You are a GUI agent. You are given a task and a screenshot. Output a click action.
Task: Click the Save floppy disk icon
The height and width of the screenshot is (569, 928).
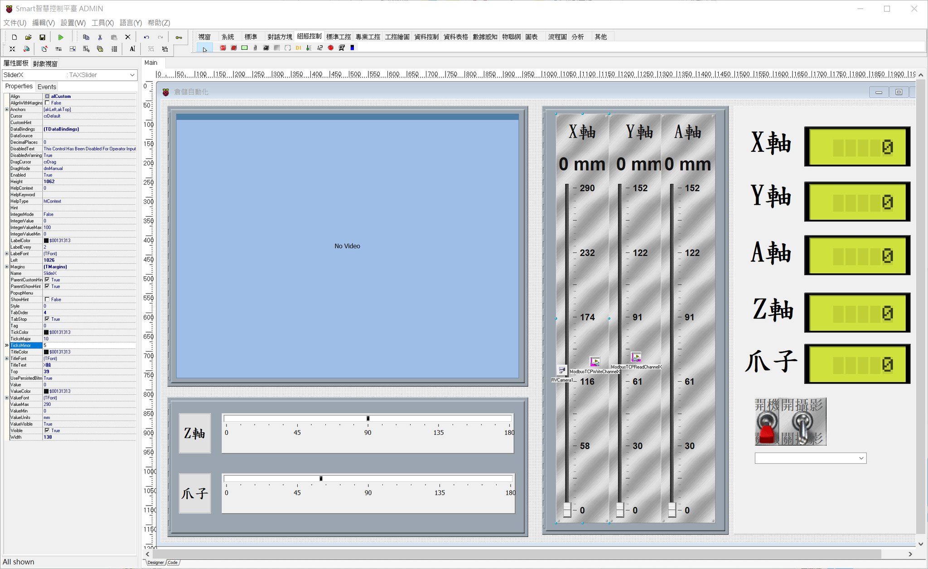click(42, 37)
